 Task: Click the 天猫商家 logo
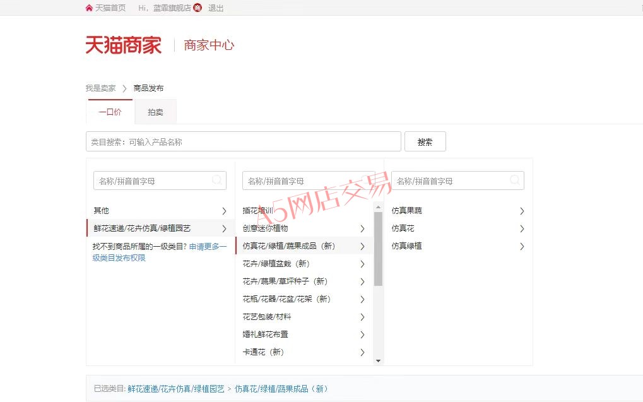pyautogui.click(x=124, y=45)
